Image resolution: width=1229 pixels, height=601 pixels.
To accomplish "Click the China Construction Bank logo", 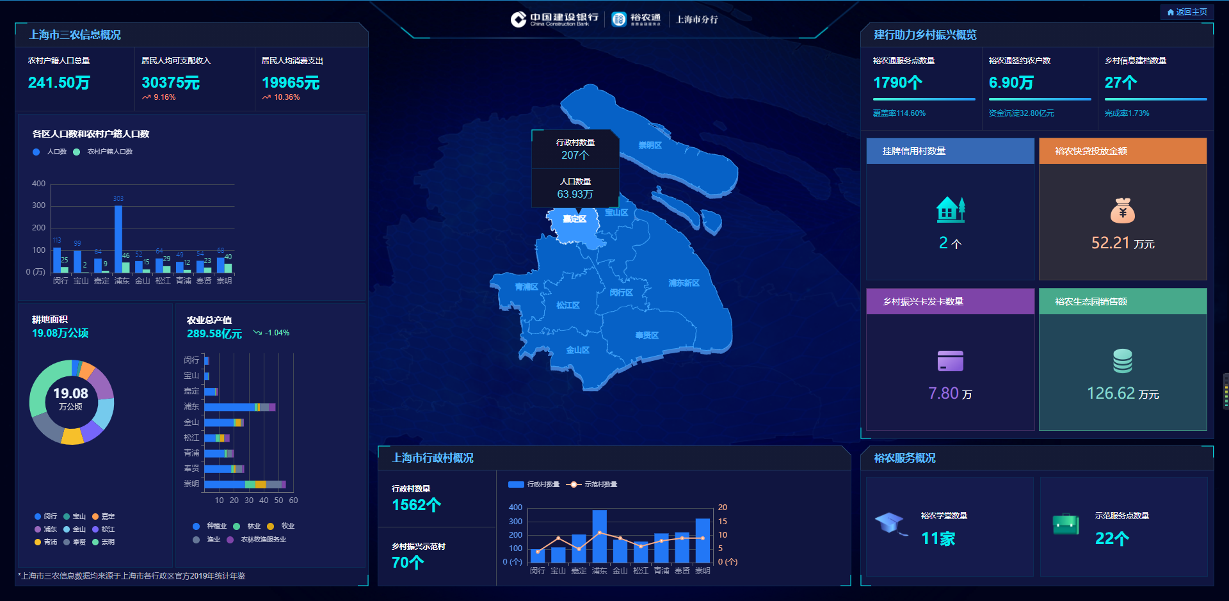I will click(x=554, y=19).
